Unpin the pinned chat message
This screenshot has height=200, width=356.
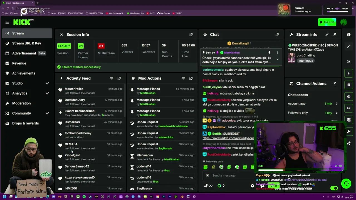tap(269, 52)
